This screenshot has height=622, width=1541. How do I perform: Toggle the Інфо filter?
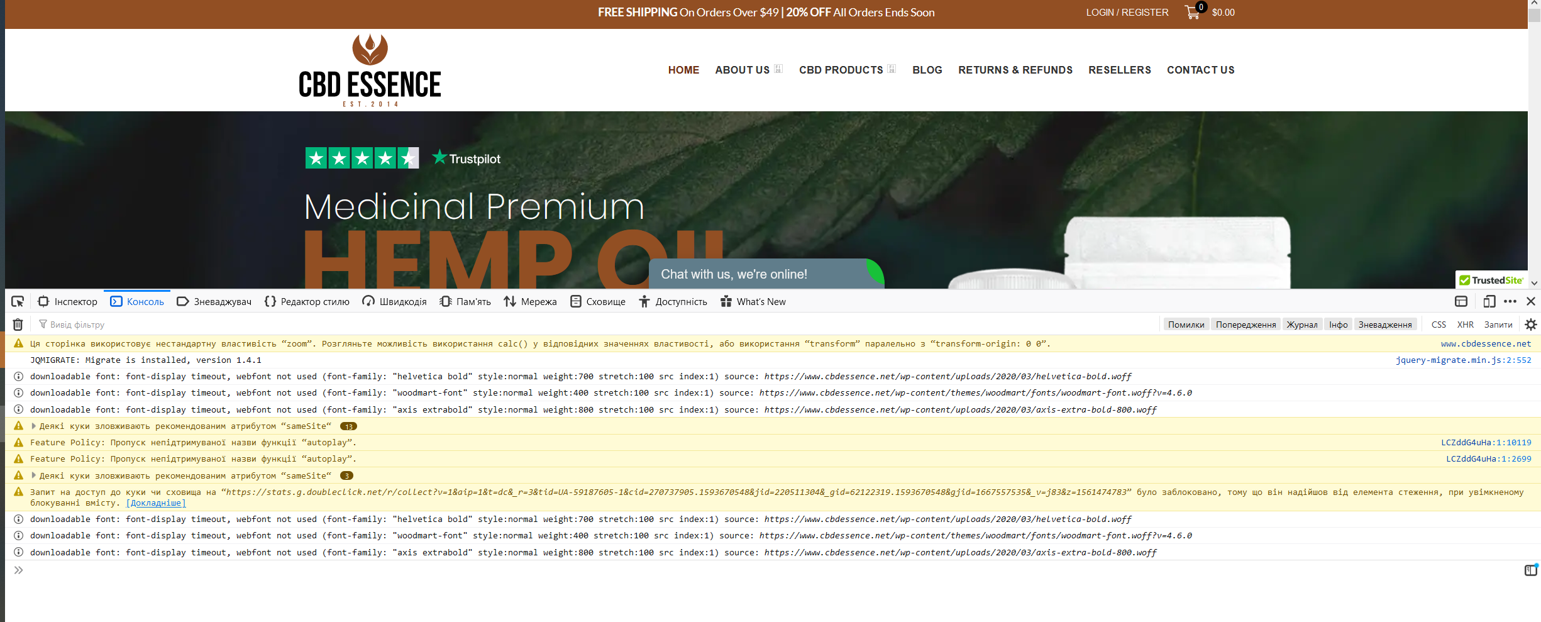[1338, 325]
